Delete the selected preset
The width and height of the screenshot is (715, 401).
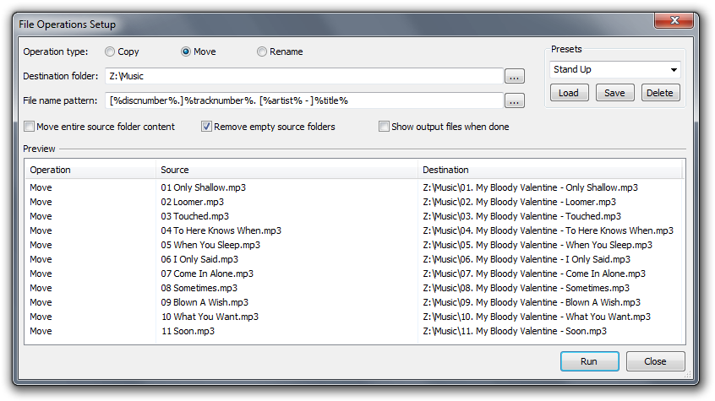[660, 93]
